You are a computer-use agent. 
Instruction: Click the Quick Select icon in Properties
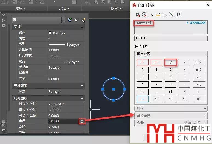click(x=83, y=20)
